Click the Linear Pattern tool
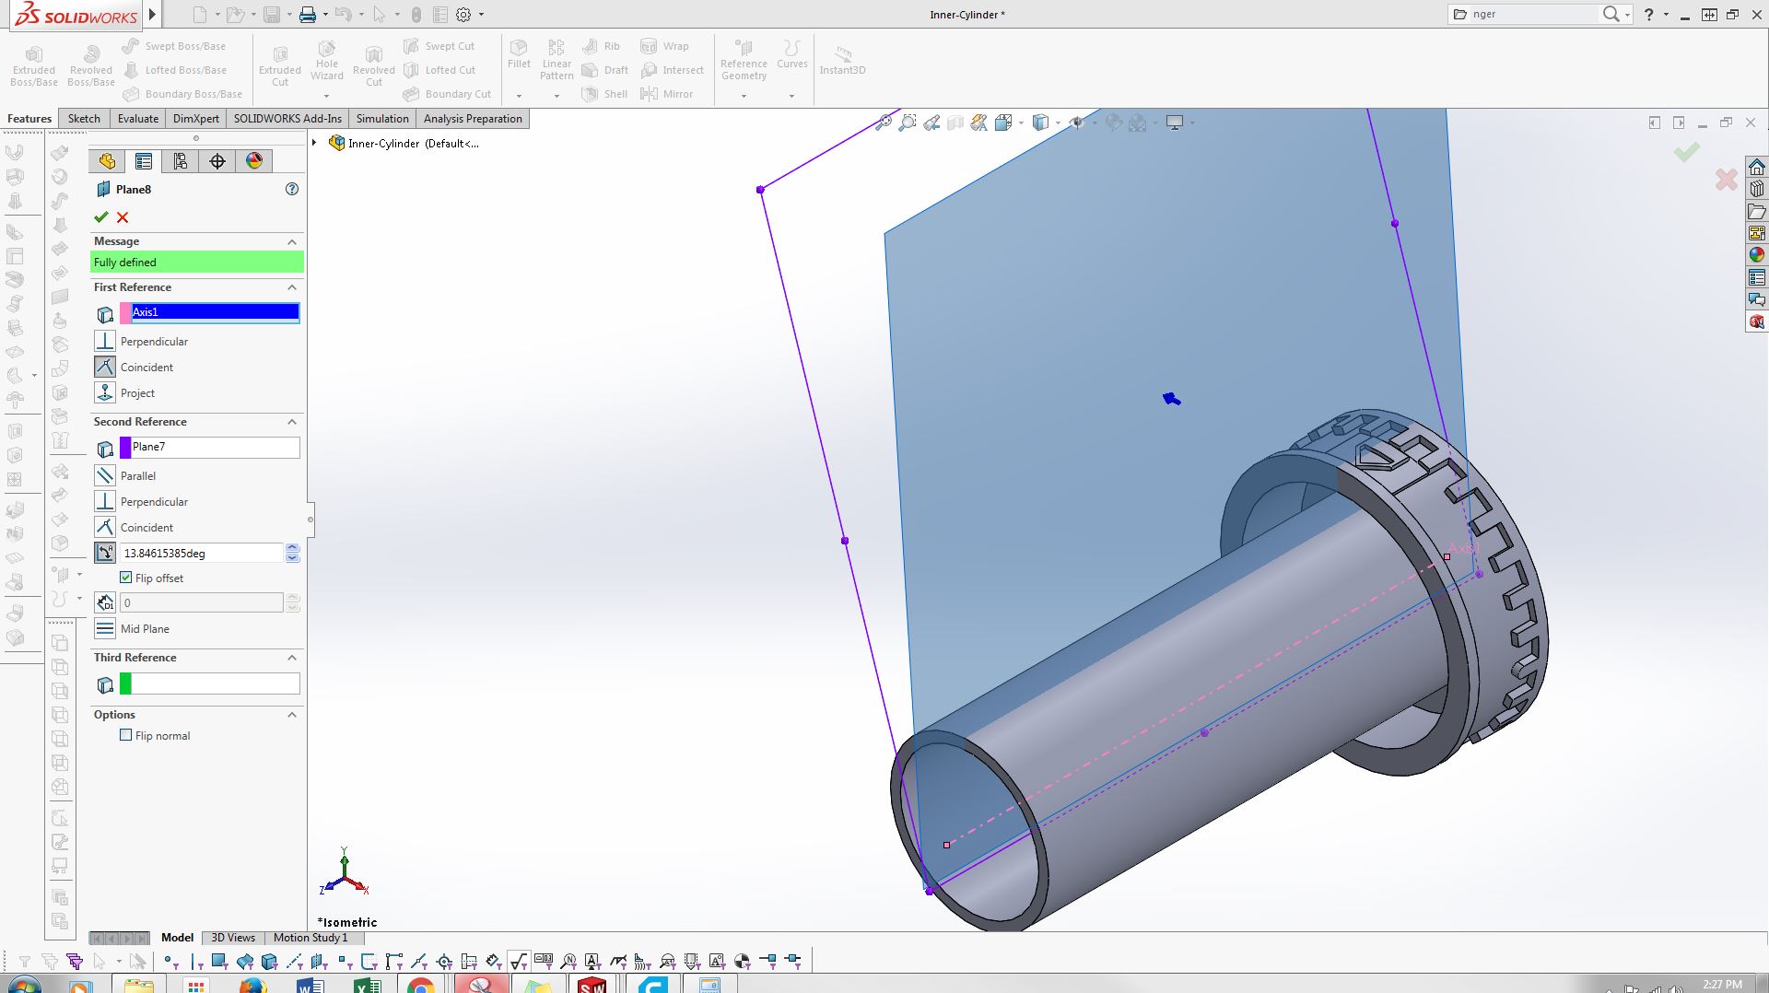Viewport: 1769px width, 993px height. (556, 59)
